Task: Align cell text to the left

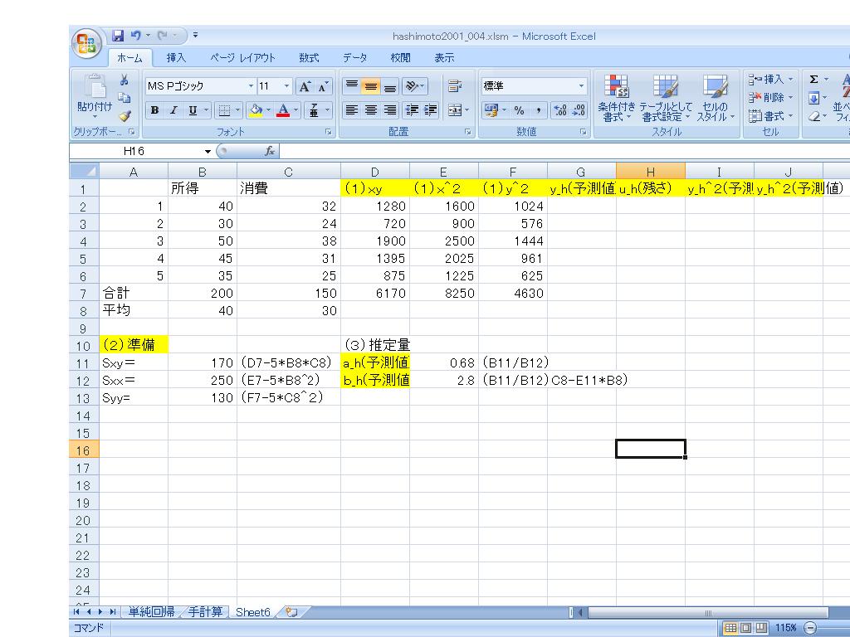Action: pyautogui.click(x=352, y=110)
